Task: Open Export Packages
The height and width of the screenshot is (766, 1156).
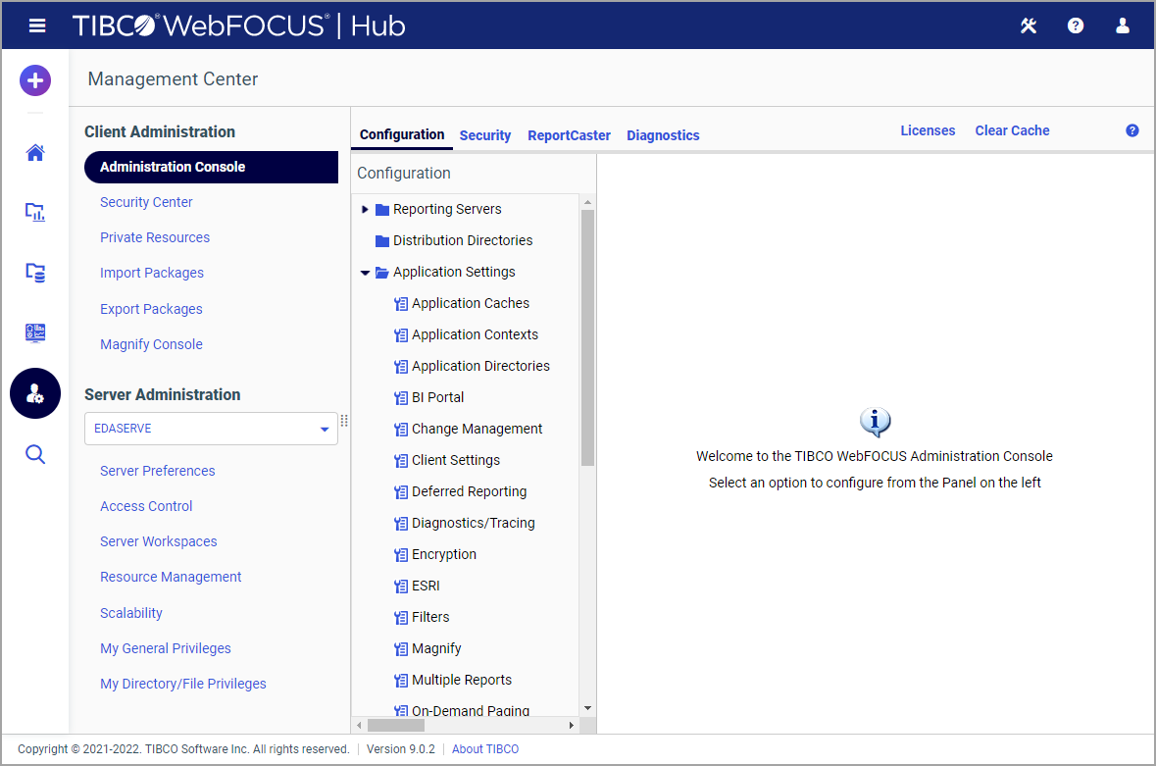Action: [x=151, y=309]
